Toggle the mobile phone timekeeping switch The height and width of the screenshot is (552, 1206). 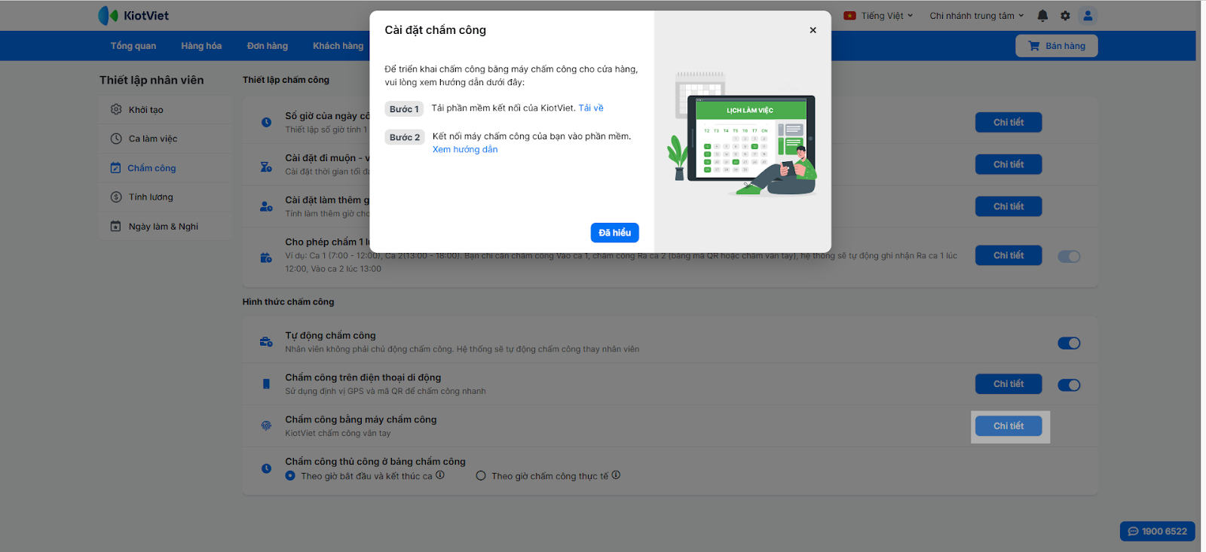[x=1069, y=386]
